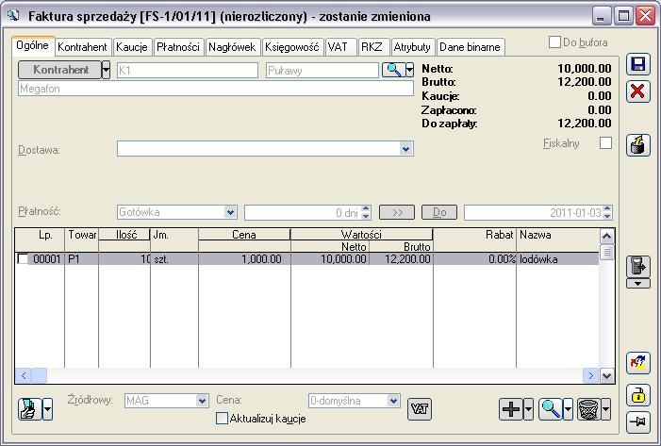Expand dropdown next to bottom-left document icon
The image size is (661, 446).
[x=48, y=409]
